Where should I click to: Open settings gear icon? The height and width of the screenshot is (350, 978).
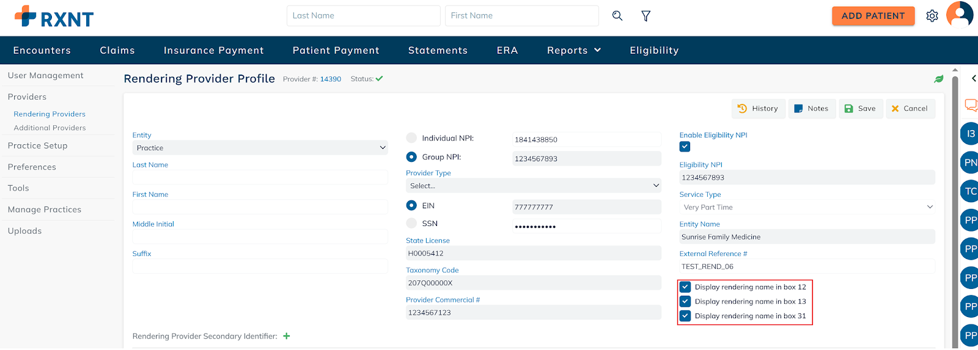tap(932, 16)
